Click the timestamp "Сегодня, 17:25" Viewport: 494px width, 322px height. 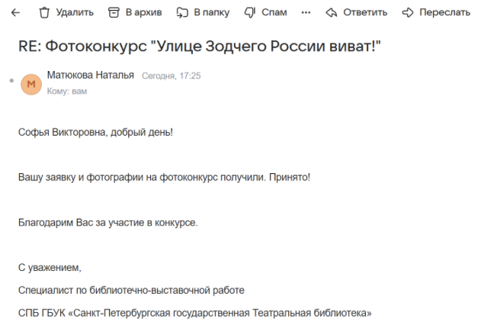click(171, 76)
